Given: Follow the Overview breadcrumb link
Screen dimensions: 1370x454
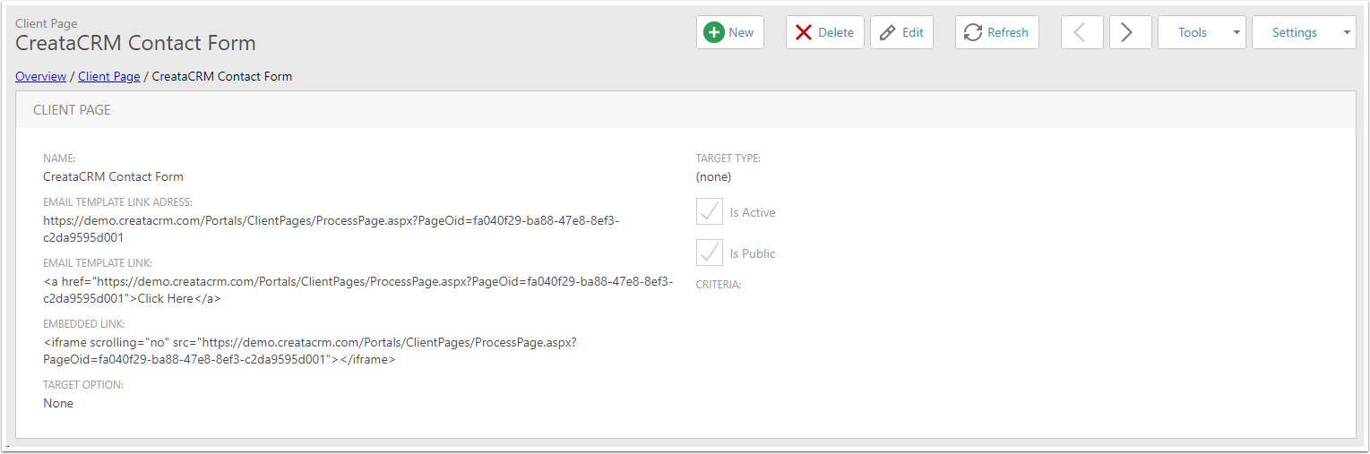Looking at the screenshot, I should [40, 76].
